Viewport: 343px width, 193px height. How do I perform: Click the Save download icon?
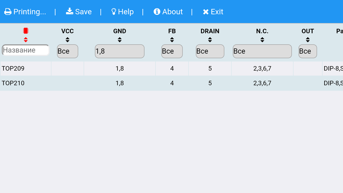coord(69,12)
